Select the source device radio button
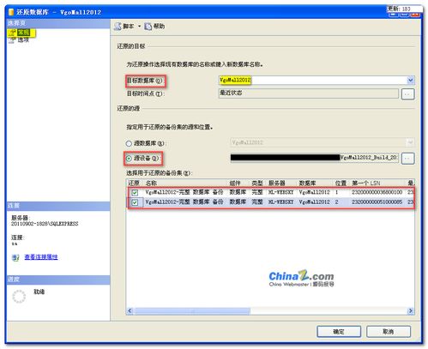The image size is (428, 349). click(x=129, y=158)
